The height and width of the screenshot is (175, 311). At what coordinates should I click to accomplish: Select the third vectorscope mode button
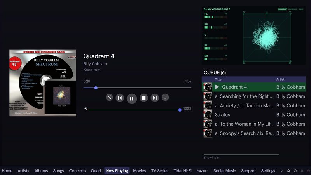pyautogui.click(x=301, y=9)
